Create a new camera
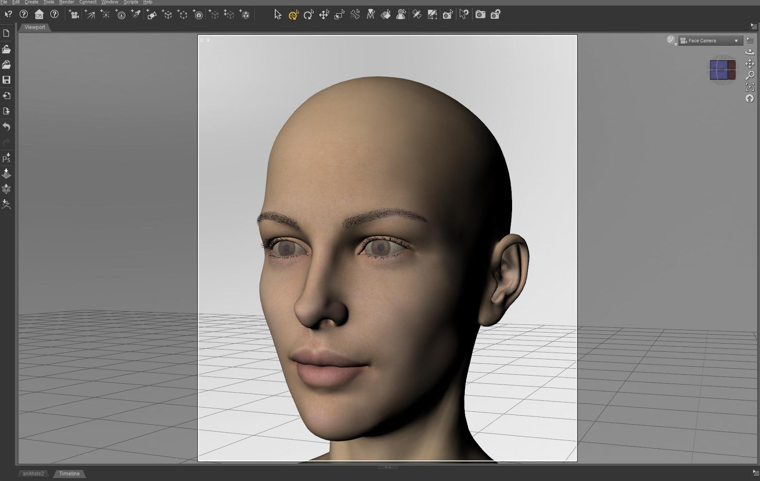 (74, 15)
